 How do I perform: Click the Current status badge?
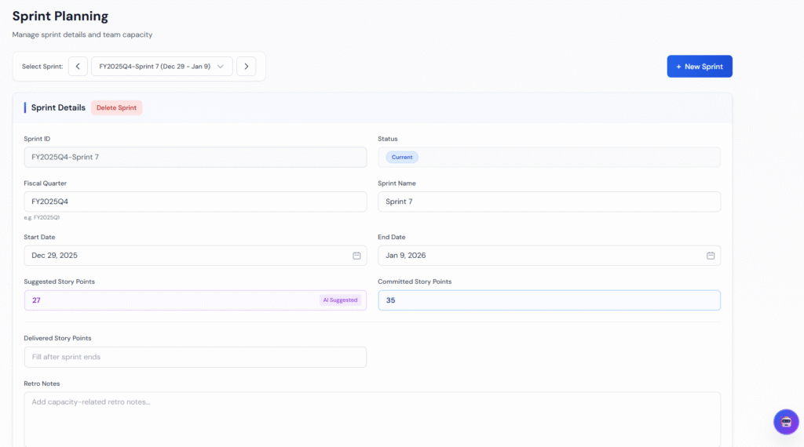[402, 157]
